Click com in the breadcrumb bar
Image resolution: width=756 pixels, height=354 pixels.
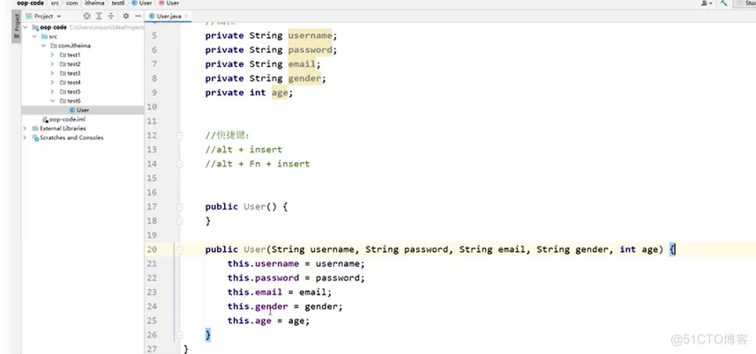[71, 3]
